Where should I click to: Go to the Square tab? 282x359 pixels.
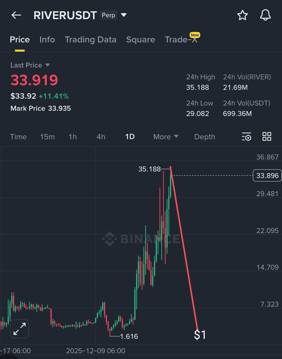click(140, 40)
